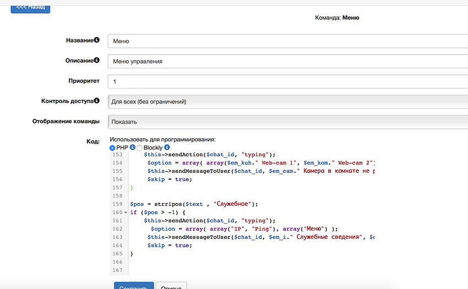Click the info icon after Blockly option
Viewport: 468px width, 289px height.
(x=167, y=148)
